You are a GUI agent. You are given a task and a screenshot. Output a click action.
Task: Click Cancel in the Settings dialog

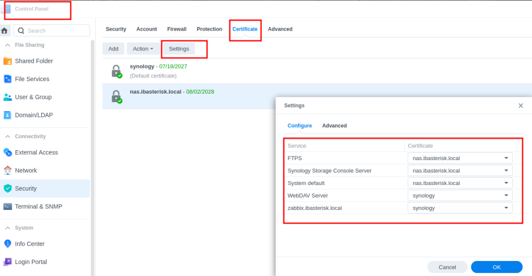click(x=447, y=267)
